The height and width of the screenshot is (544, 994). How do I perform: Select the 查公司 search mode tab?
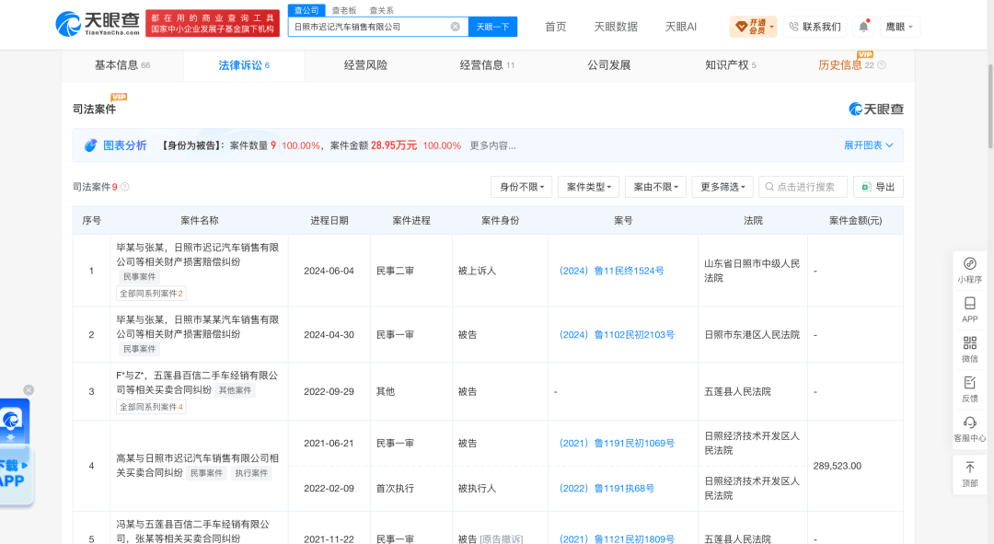[306, 10]
